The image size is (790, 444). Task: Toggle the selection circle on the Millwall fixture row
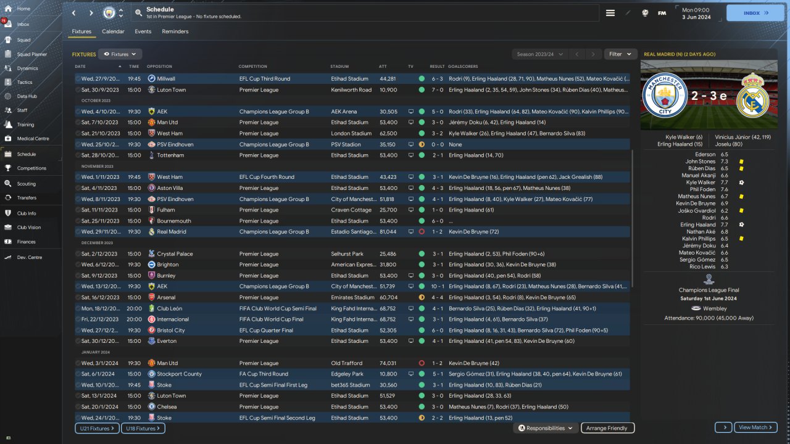pyautogui.click(x=78, y=79)
